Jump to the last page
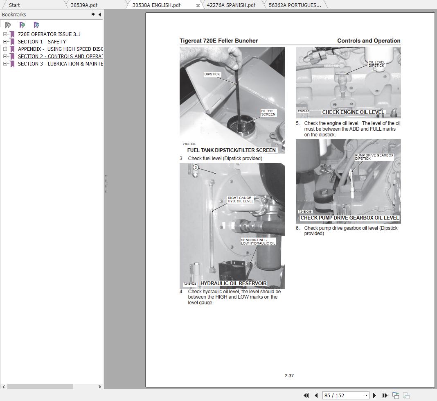The image size is (437, 401). [x=384, y=395]
